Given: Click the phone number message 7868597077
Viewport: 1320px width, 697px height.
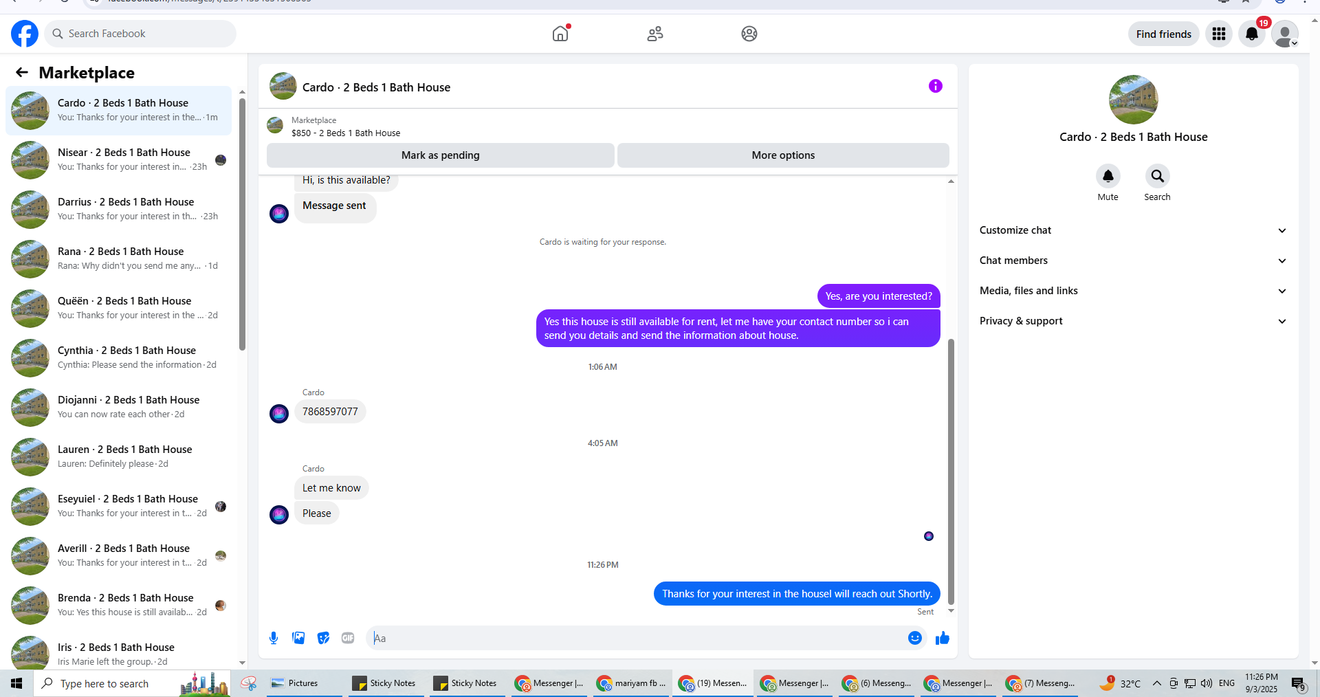Looking at the screenshot, I should pyautogui.click(x=330, y=412).
